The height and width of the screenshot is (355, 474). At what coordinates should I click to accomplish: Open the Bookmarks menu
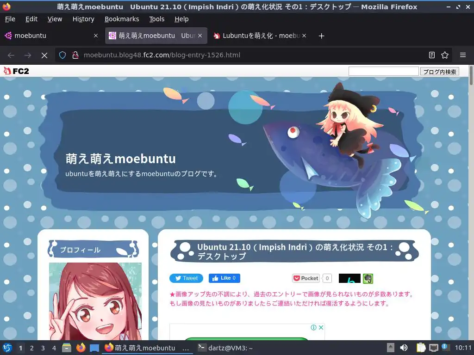[122, 19]
